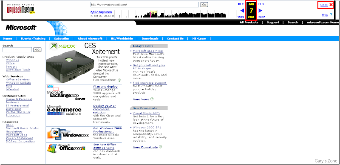340x165 pixels.
Task: Click the Wayback URL input field
Action: pos(144,5)
